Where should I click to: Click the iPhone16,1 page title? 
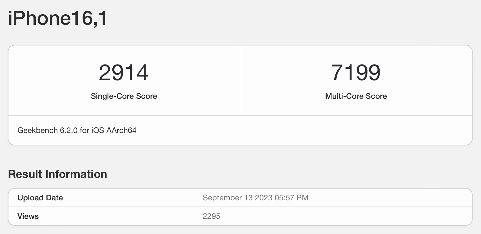tap(57, 18)
